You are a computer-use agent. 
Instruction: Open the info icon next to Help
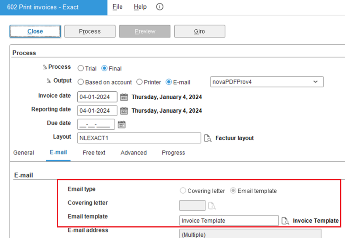tap(159, 7)
